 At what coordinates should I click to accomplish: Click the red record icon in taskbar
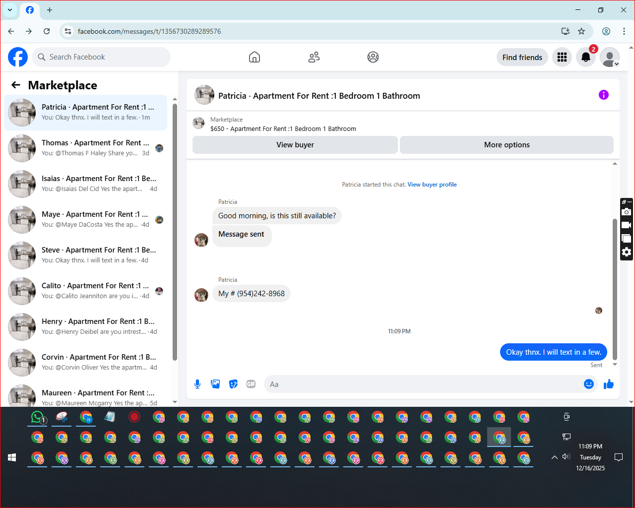134,417
